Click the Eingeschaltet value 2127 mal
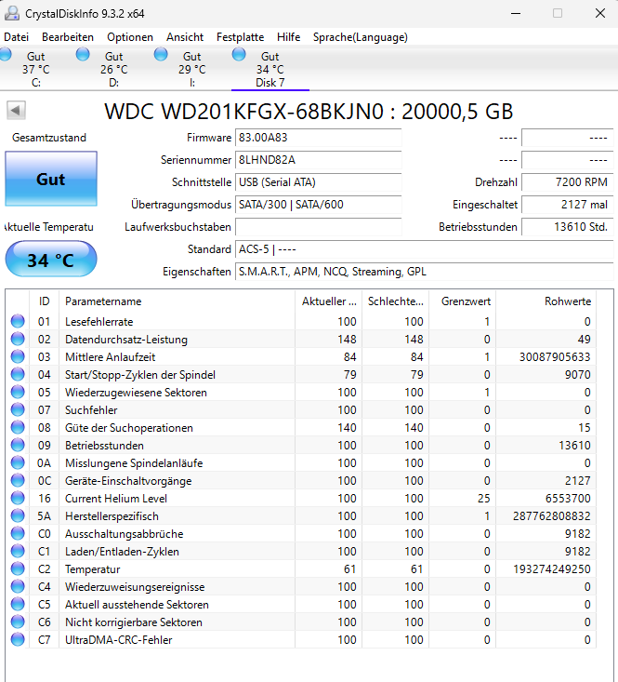The height and width of the screenshot is (682, 618). click(x=567, y=205)
